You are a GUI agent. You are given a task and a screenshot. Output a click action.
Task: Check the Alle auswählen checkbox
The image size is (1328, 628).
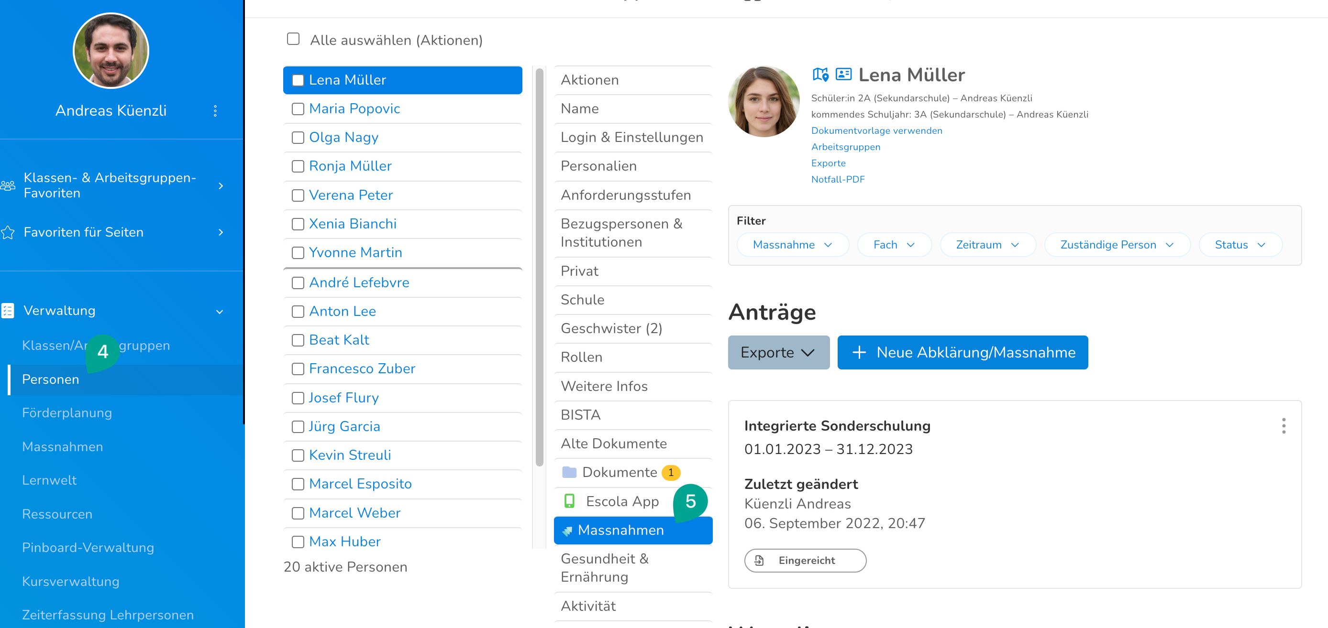[293, 39]
